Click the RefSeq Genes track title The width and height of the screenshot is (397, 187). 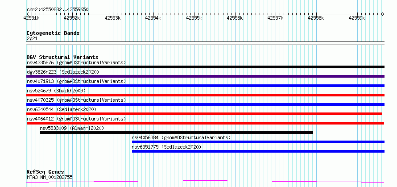click(45, 172)
